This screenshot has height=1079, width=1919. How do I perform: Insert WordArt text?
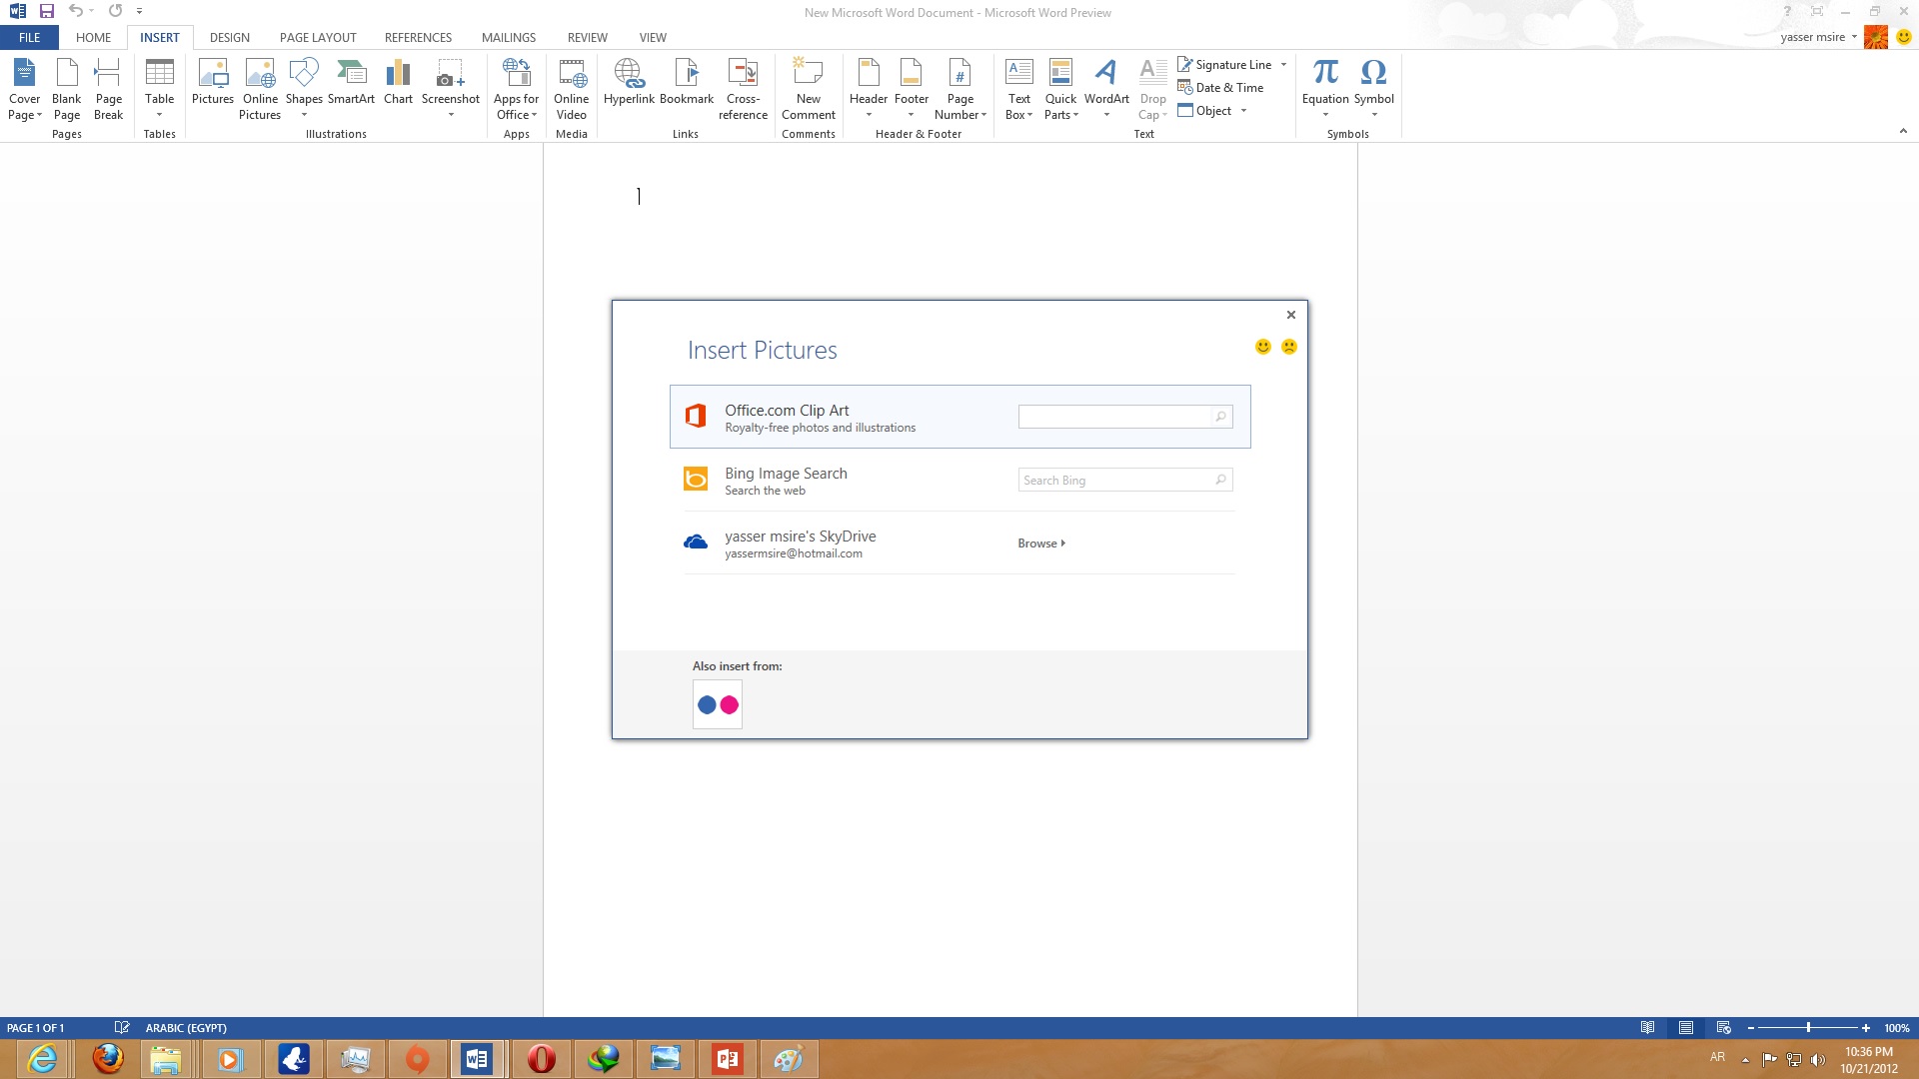point(1106,89)
